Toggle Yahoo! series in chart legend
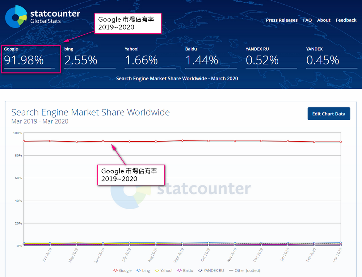362x277 pixels. click(164, 270)
